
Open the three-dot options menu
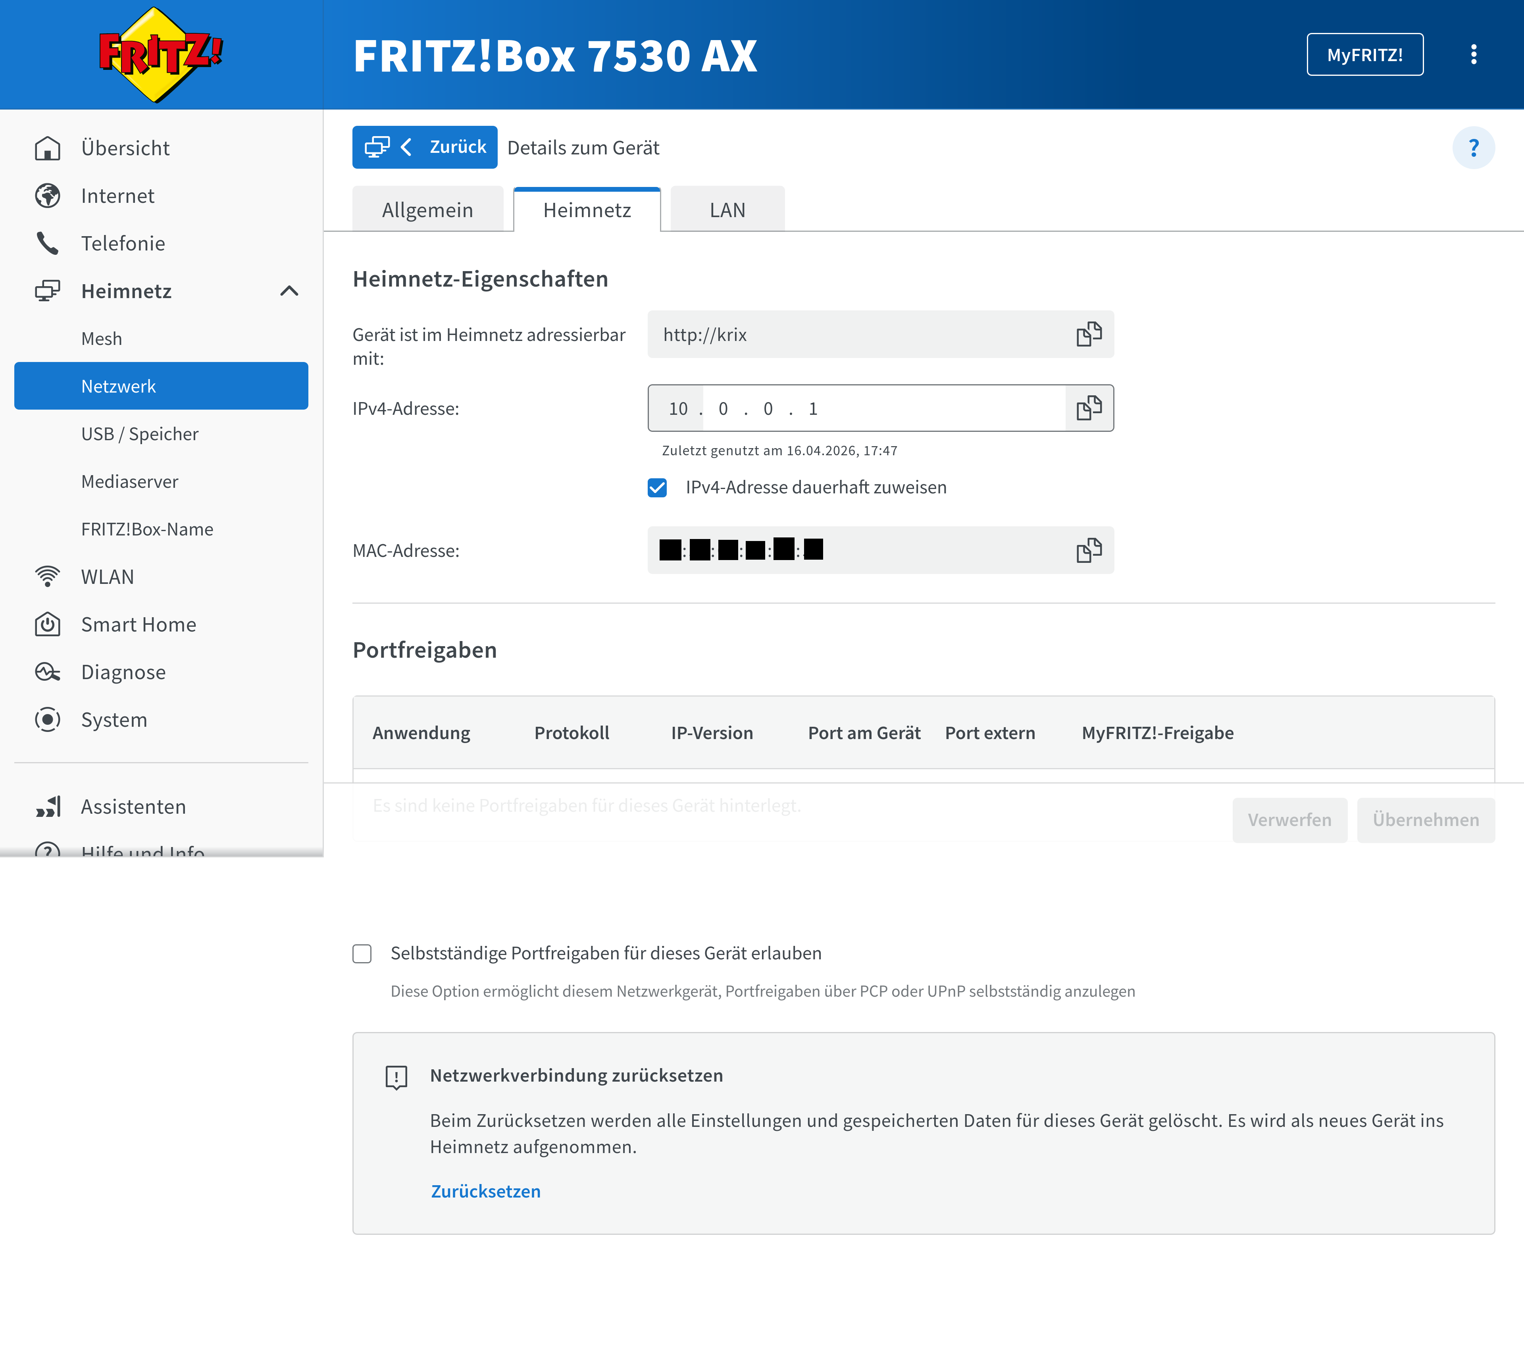1473,55
